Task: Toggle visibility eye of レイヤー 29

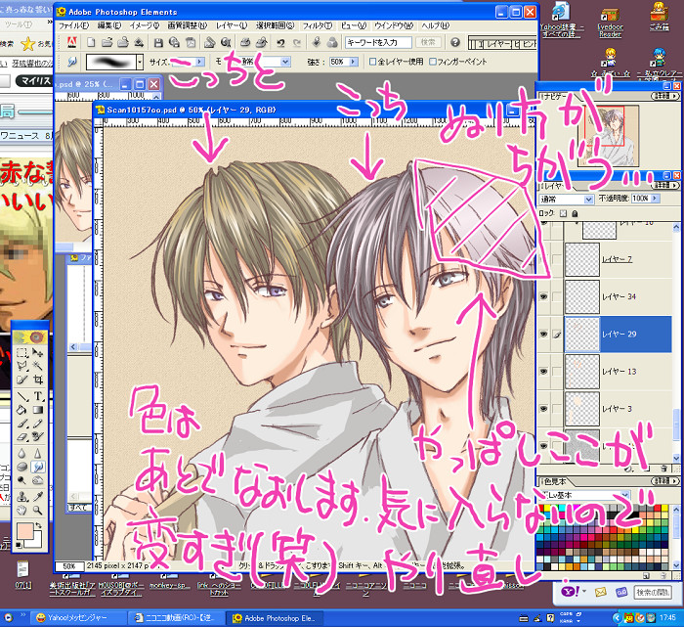Action: tap(543, 334)
